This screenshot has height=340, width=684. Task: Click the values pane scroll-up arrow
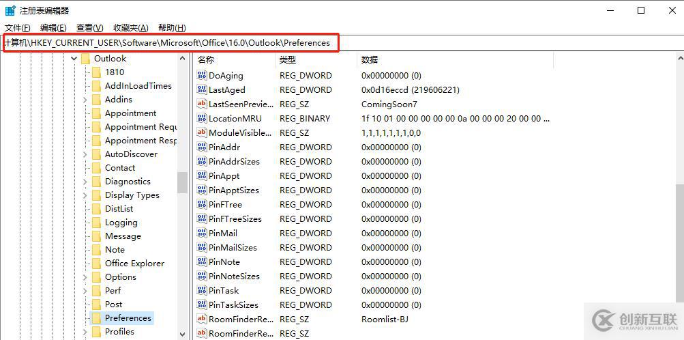[679, 59]
